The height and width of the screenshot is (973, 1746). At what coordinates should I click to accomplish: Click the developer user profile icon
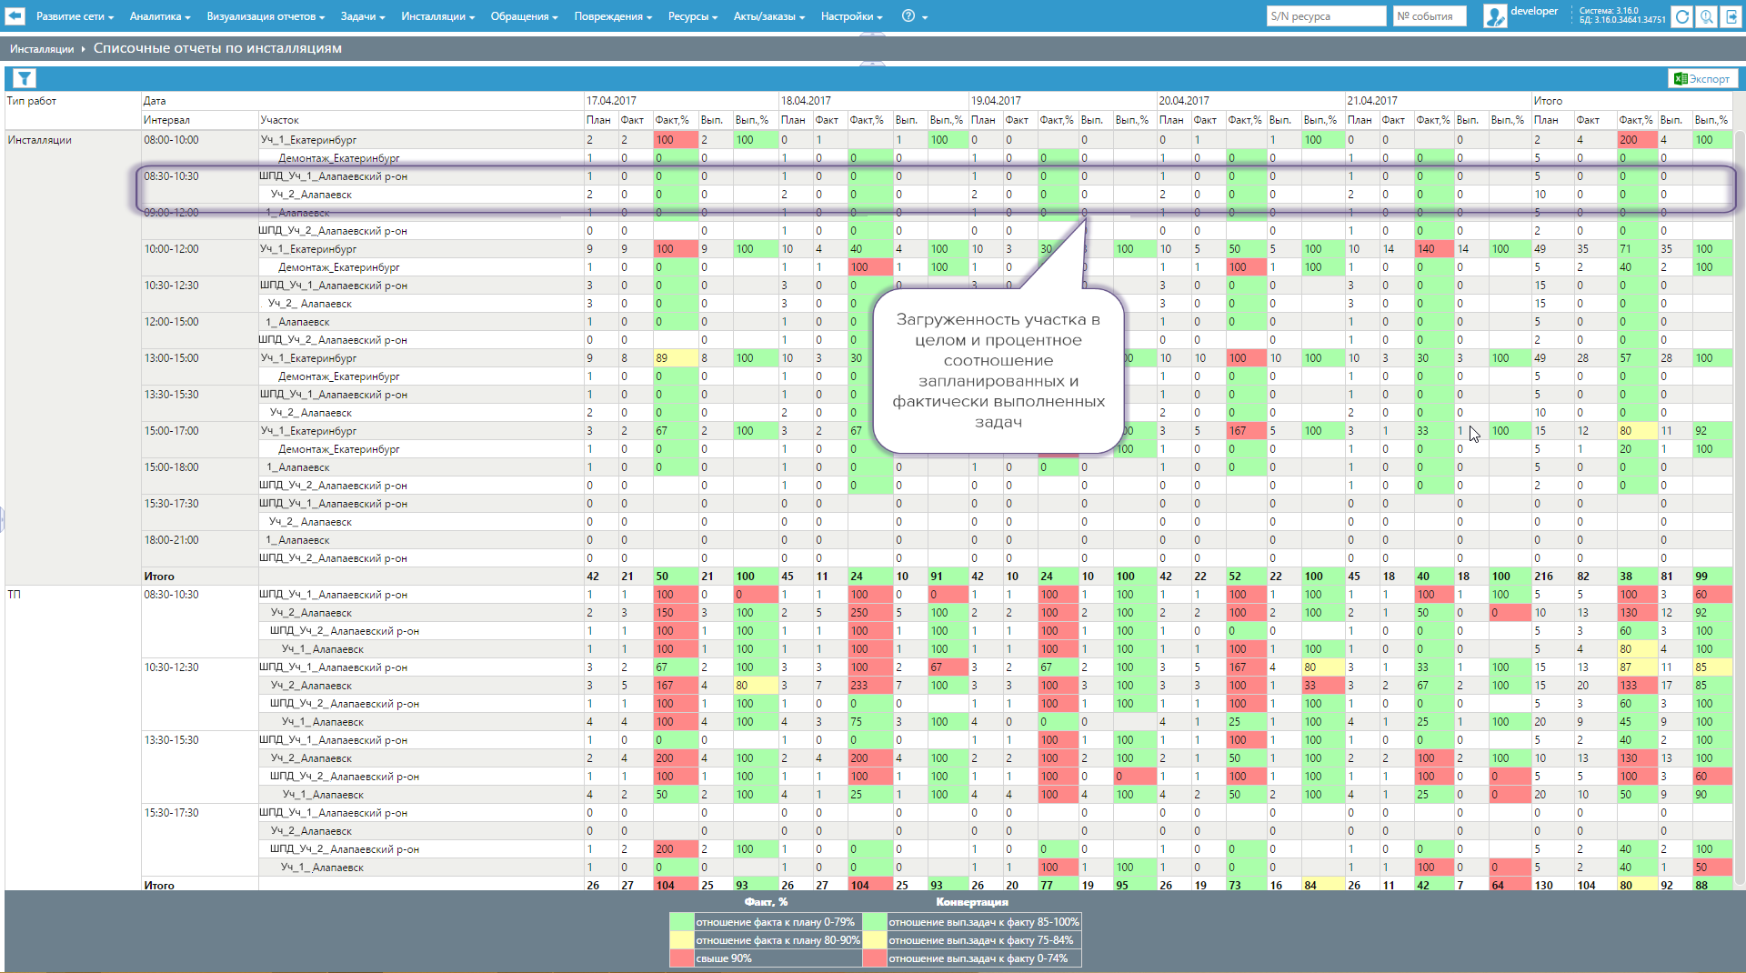coord(1494,16)
